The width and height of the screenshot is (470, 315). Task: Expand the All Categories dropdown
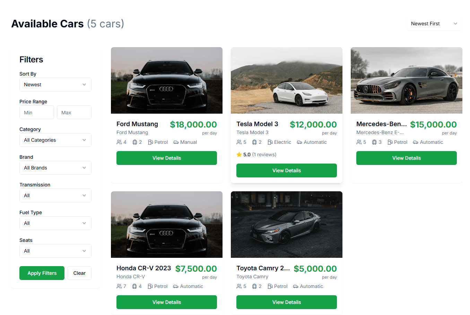[55, 140]
